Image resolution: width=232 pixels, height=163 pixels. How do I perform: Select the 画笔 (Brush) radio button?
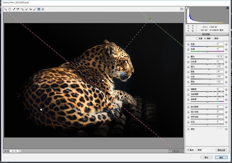coord(213,38)
